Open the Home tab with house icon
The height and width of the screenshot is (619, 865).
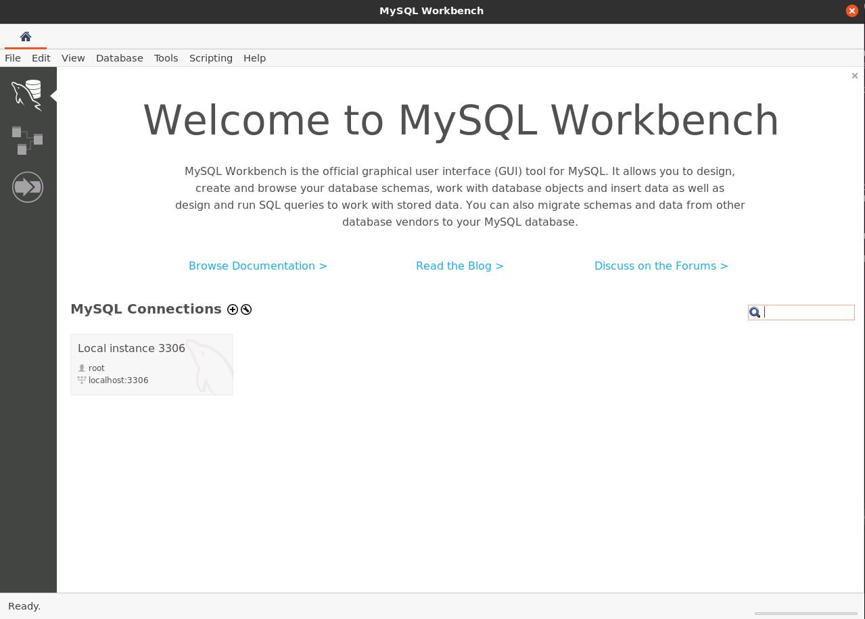pyautogui.click(x=26, y=36)
